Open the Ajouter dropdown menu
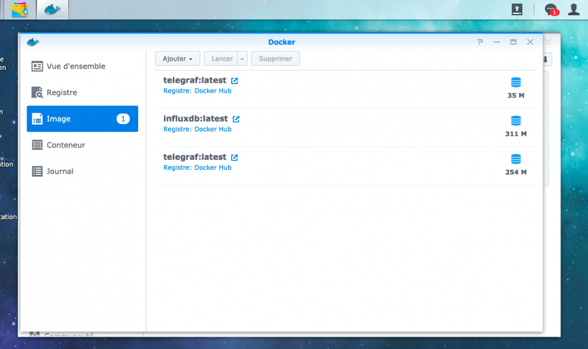Screen dimensions: 588x349 tap(178, 59)
